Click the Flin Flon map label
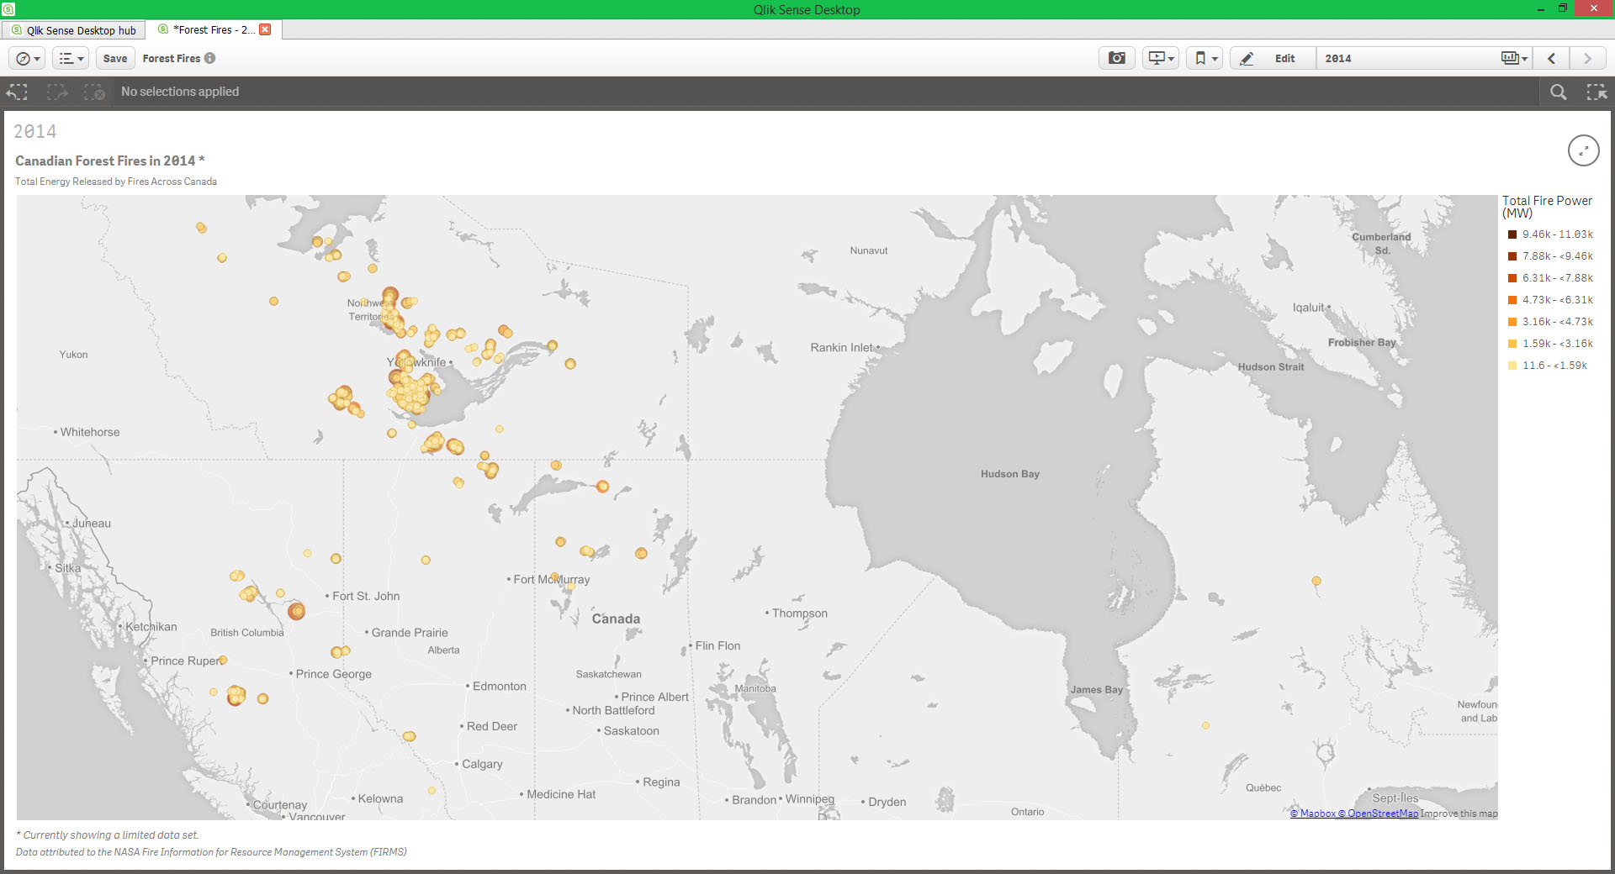Viewport: 1615px width, 874px height. click(716, 645)
